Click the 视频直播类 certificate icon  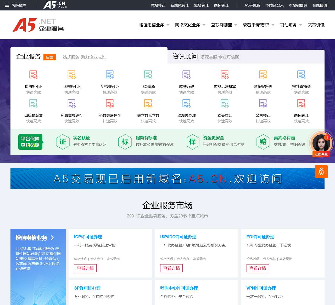tap(301, 75)
